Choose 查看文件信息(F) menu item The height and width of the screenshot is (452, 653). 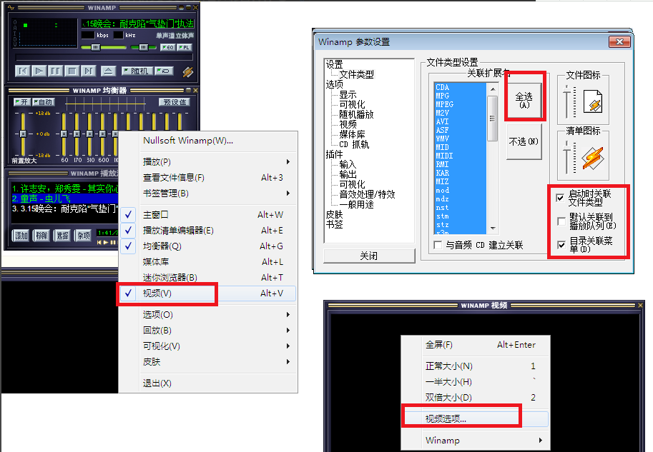[208, 178]
